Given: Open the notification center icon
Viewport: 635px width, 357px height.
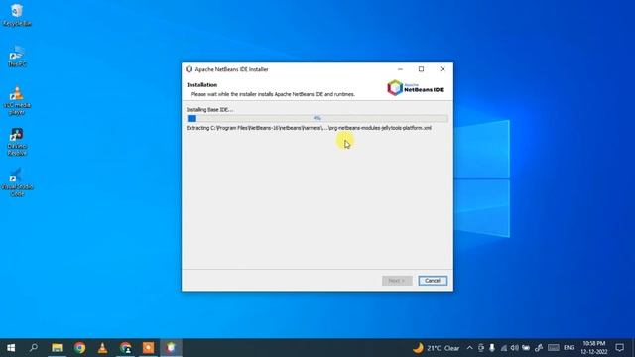Looking at the screenshot, I should pyautogui.click(x=619, y=348).
